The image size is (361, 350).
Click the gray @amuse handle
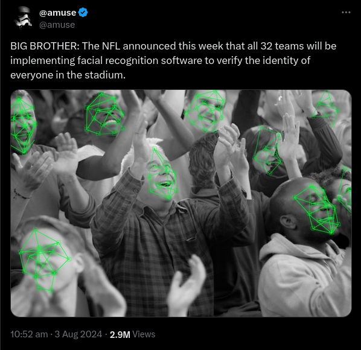tap(57, 25)
